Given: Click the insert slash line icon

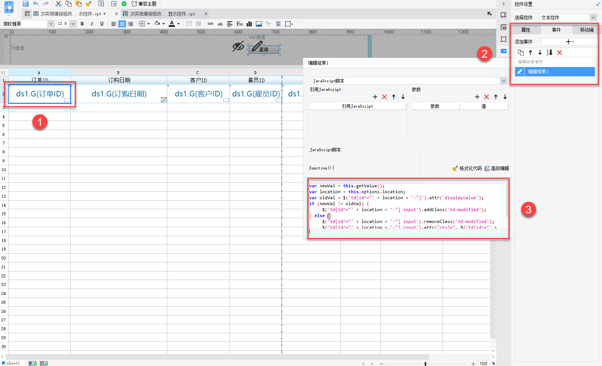Looking at the screenshot, I should (x=269, y=24).
